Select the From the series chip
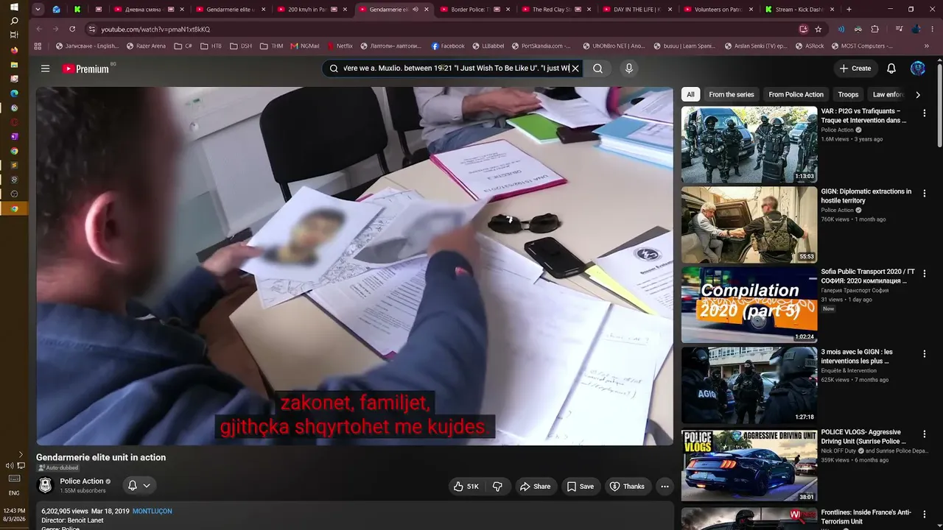 coord(732,94)
